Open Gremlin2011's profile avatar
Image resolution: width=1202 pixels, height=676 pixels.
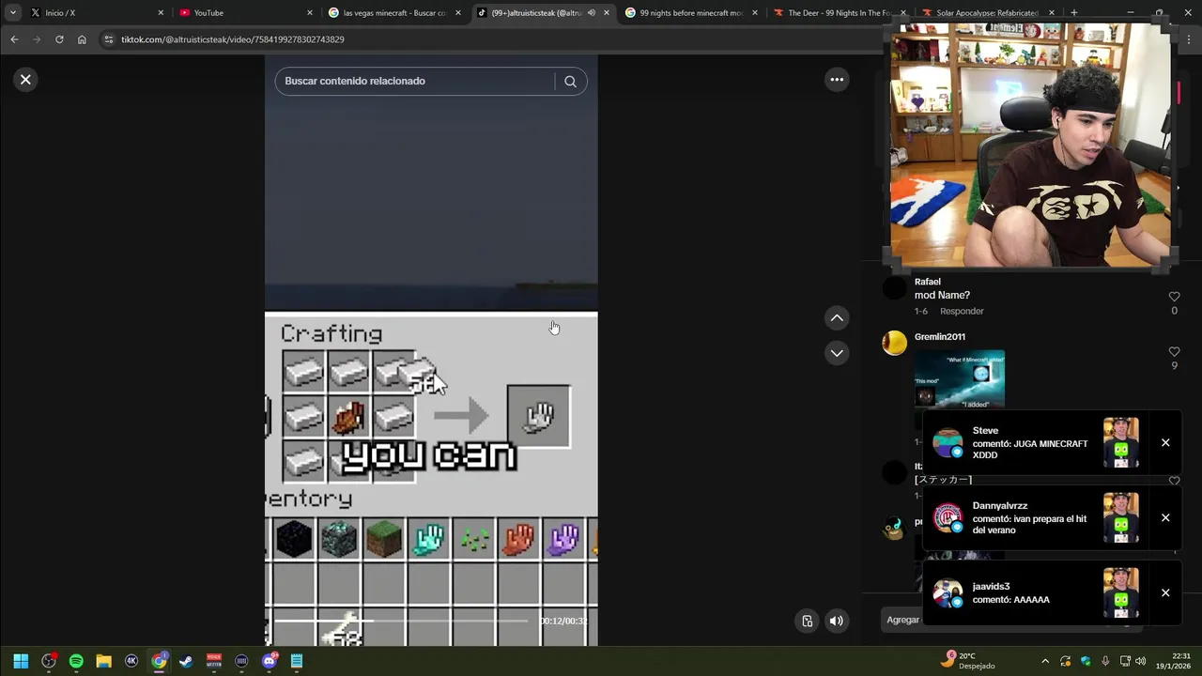pyautogui.click(x=895, y=343)
